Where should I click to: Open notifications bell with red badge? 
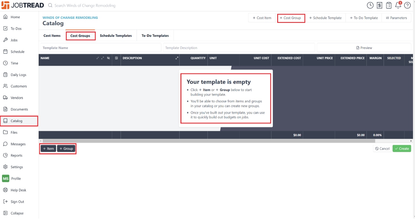point(398,5)
